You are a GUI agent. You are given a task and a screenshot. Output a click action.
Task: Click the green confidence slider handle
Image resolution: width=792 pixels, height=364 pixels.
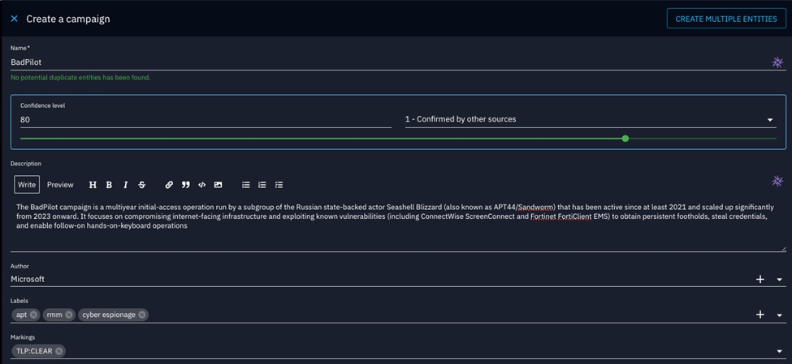click(625, 138)
